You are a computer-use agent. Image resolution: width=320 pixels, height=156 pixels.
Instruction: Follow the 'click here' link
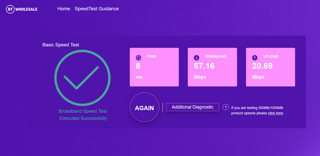tap(275, 113)
